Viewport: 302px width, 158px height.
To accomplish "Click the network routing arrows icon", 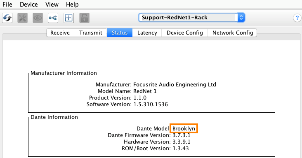I will 53,18.
